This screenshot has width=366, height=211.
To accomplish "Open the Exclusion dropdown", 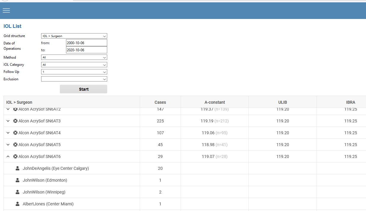I will [74, 79].
